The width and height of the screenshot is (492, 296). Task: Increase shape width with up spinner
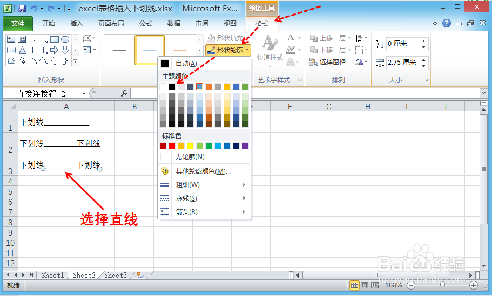pyautogui.click(x=423, y=59)
